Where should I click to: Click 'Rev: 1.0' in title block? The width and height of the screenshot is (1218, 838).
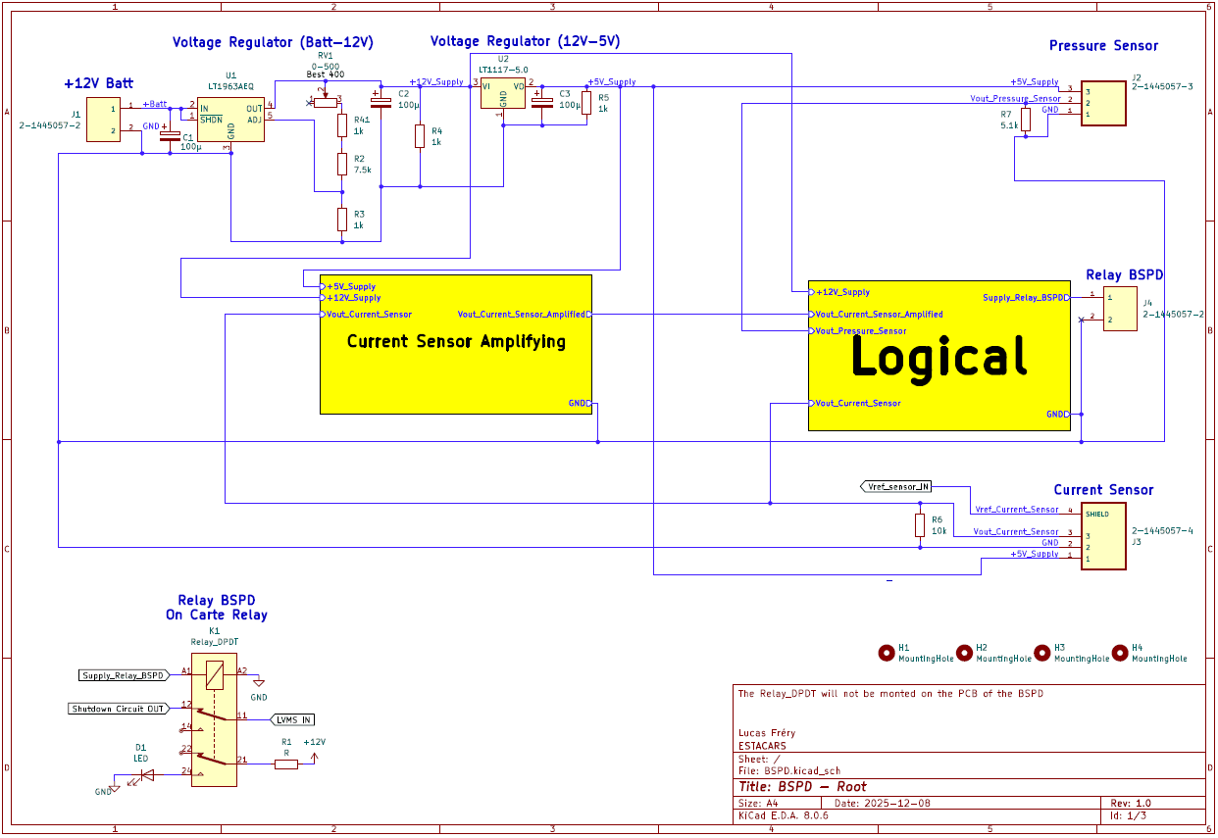[x=1131, y=803]
